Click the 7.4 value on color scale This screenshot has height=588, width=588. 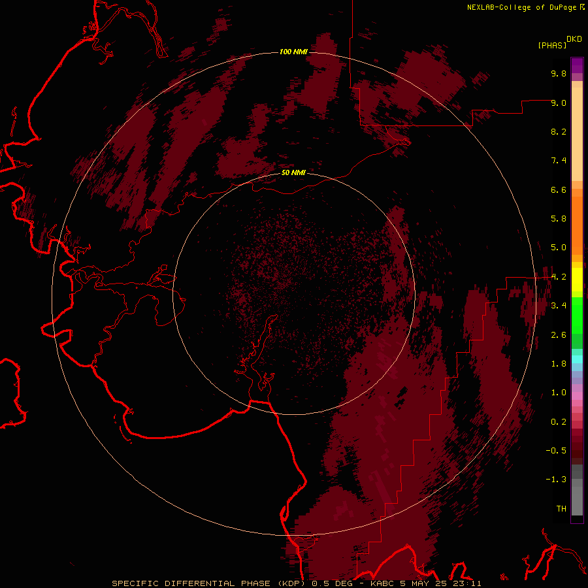(559, 161)
